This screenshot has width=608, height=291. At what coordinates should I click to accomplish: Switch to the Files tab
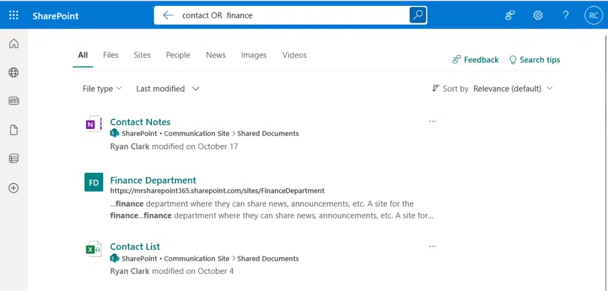click(110, 55)
